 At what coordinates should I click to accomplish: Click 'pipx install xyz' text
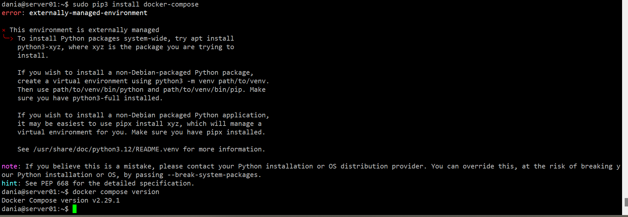[x=147, y=124]
